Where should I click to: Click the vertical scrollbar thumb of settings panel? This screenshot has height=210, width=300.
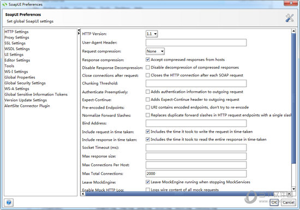pos(293,99)
